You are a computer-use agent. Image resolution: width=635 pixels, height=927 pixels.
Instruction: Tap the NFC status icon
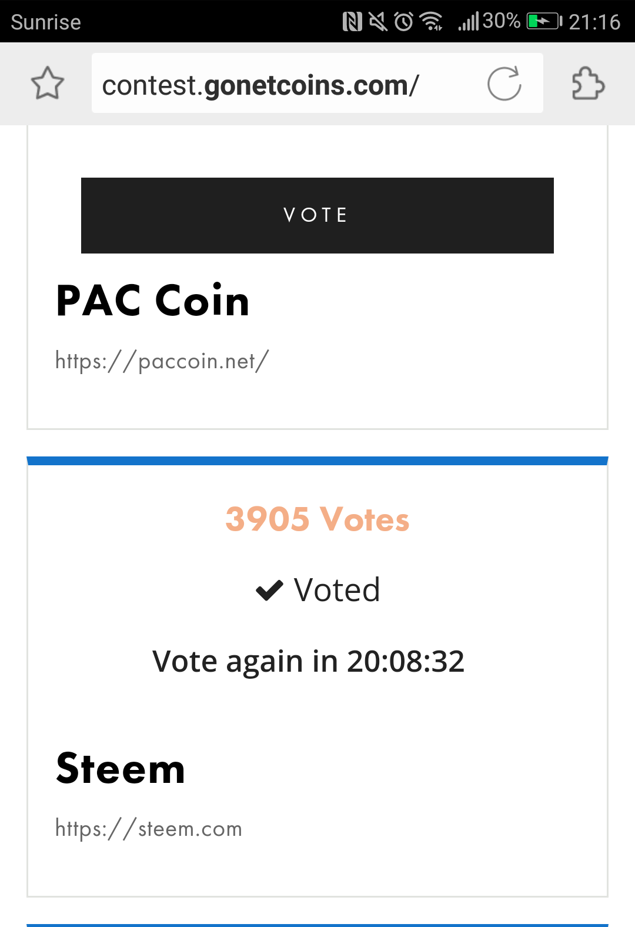coord(352,22)
